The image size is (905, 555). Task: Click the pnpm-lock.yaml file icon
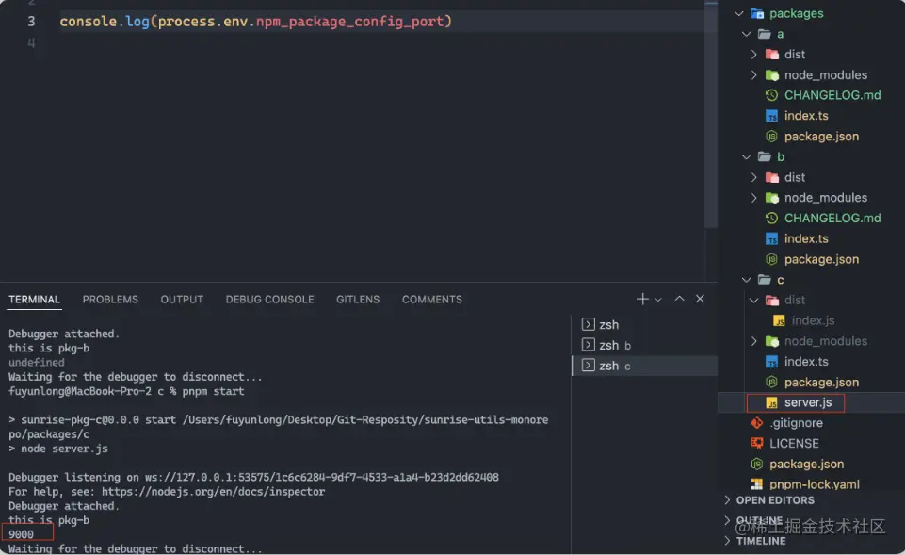pyautogui.click(x=756, y=484)
